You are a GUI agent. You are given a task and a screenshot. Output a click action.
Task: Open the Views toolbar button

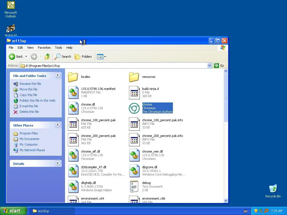coord(101,57)
